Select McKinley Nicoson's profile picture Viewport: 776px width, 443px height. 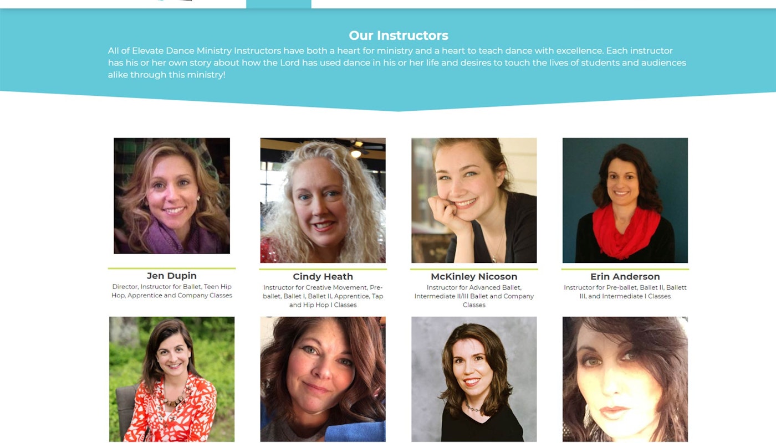click(474, 200)
